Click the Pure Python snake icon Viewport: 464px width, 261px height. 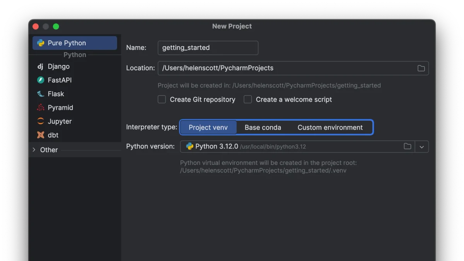[x=41, y=43]
